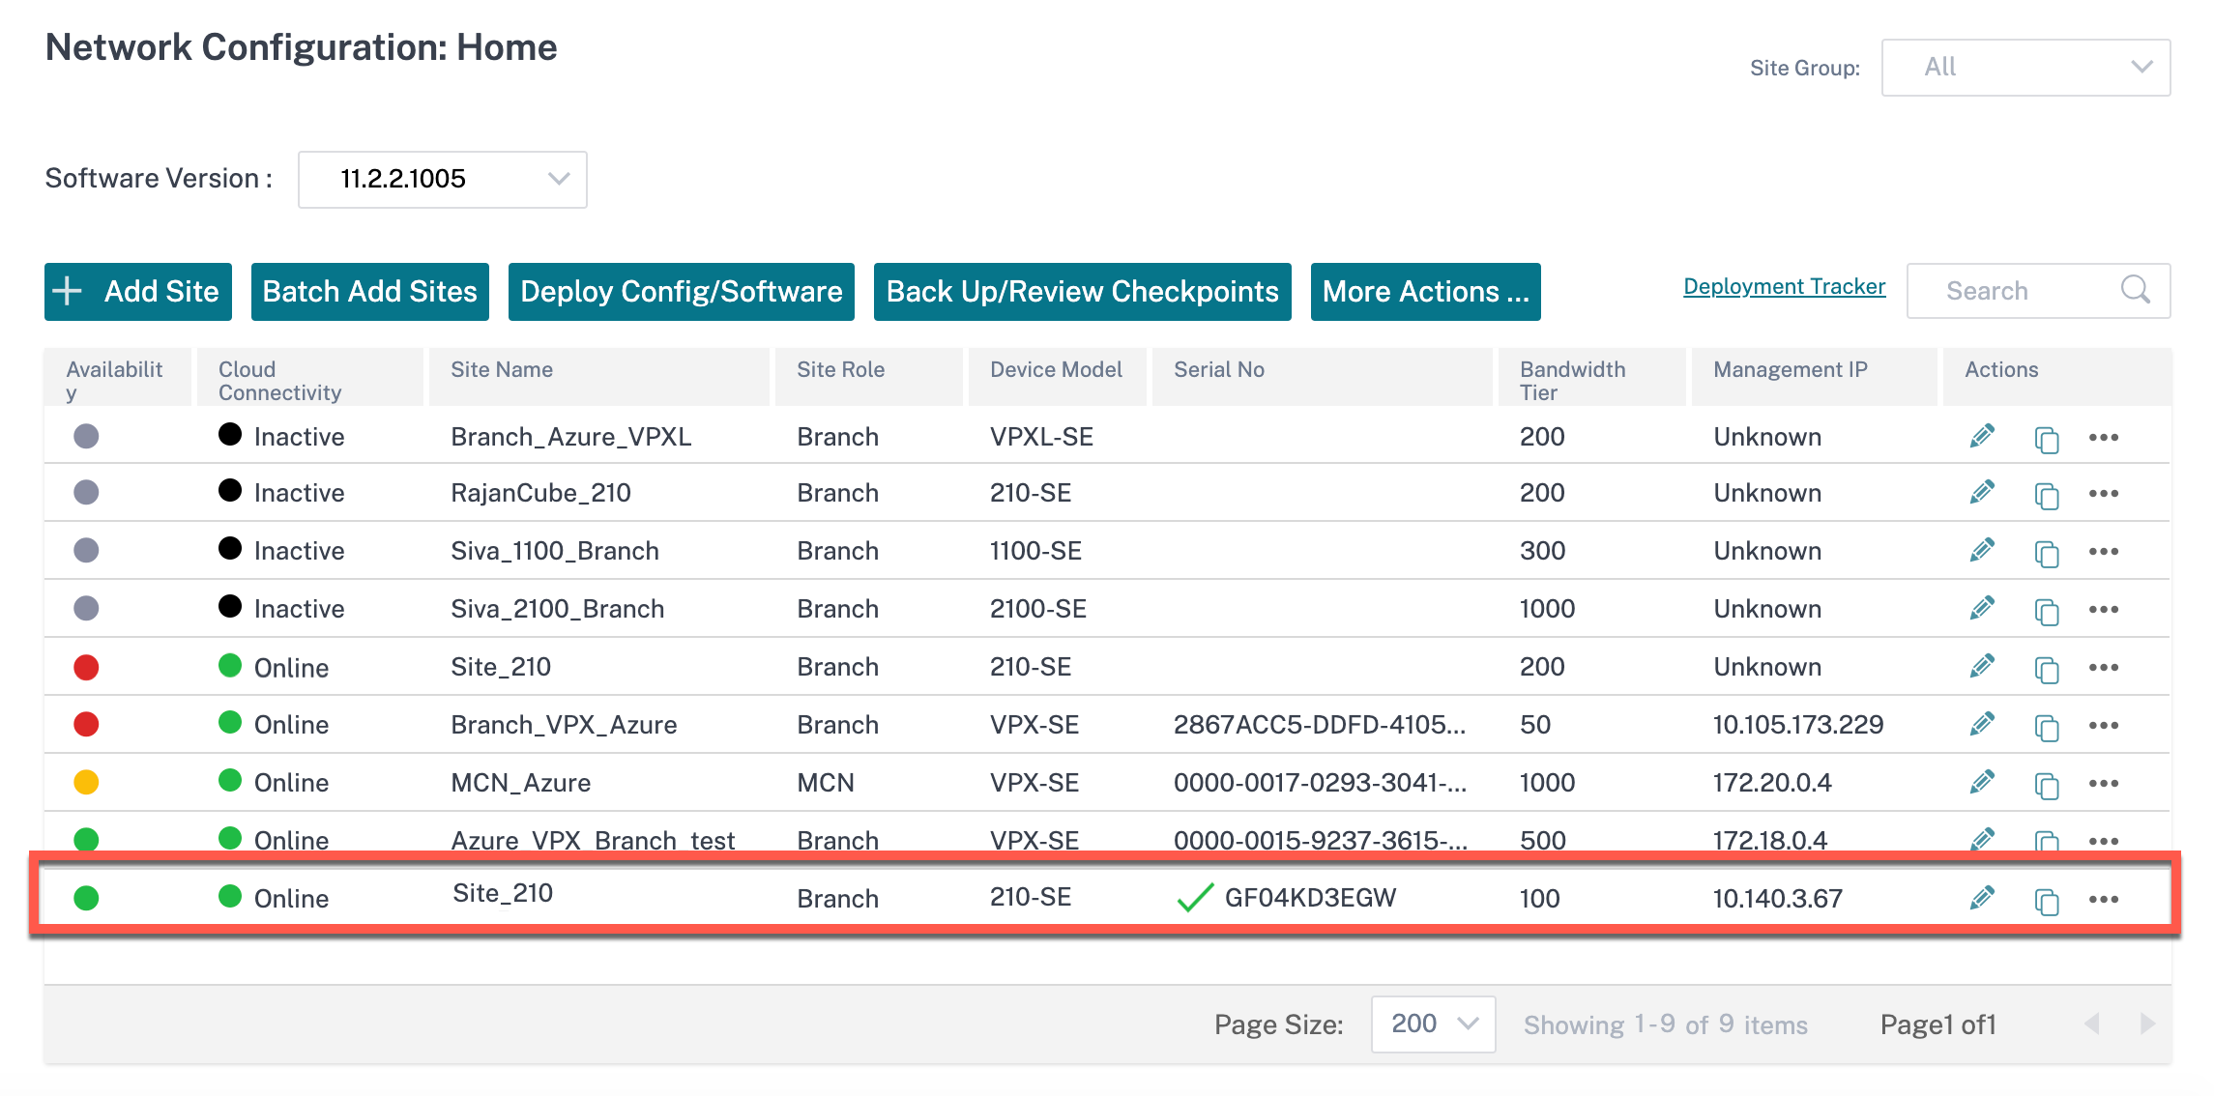
Task: Click serial number 2867ACC5-DDFD-4105...
Action: coord(1319,725)
